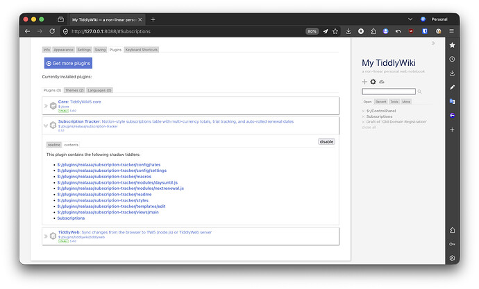This screenshot has width=479, height=289.
Task: Switch sidebar to Recent tab
Action: point(380,102)
